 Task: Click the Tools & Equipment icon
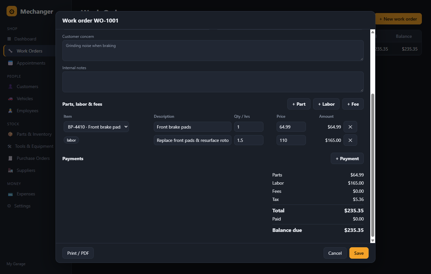pos(9,146)
